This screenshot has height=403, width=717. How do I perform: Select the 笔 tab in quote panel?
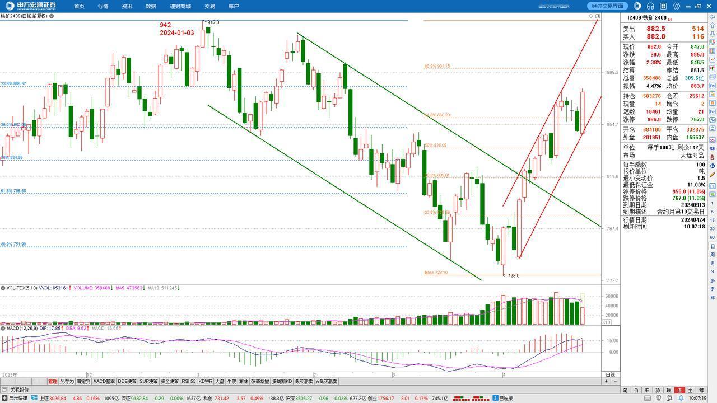coord(625,390)
